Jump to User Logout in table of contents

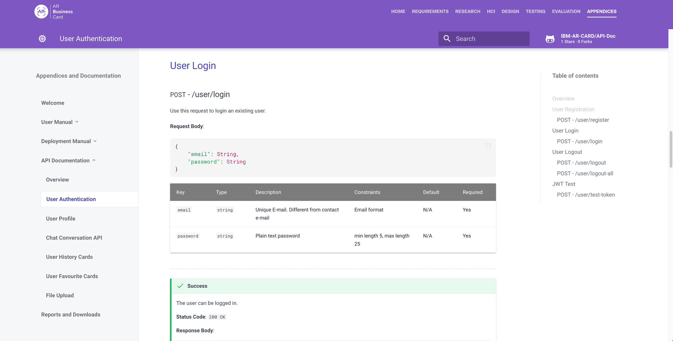click(567, 152)
